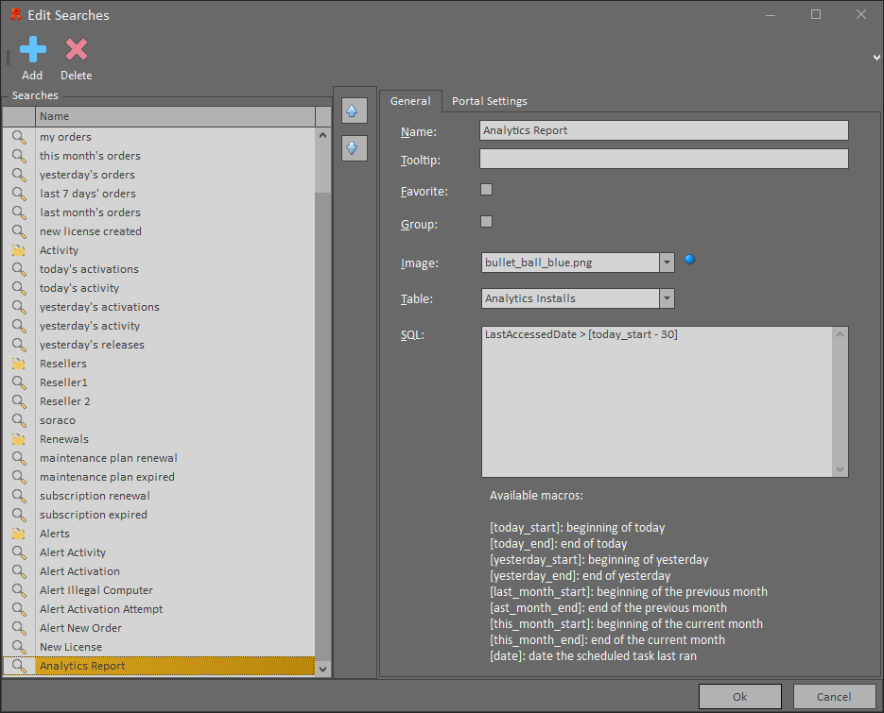
Task: Open the Image file dropdown
Action: point(667,263)
